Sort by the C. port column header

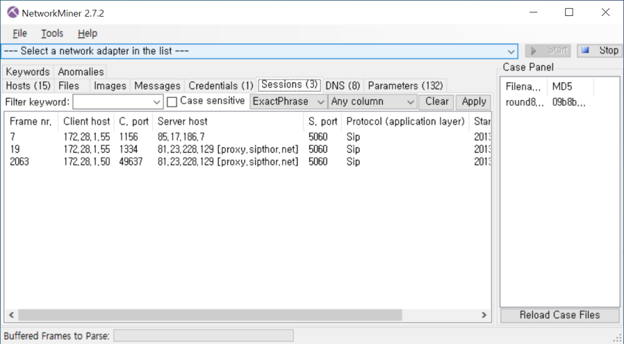coord(133,121)
